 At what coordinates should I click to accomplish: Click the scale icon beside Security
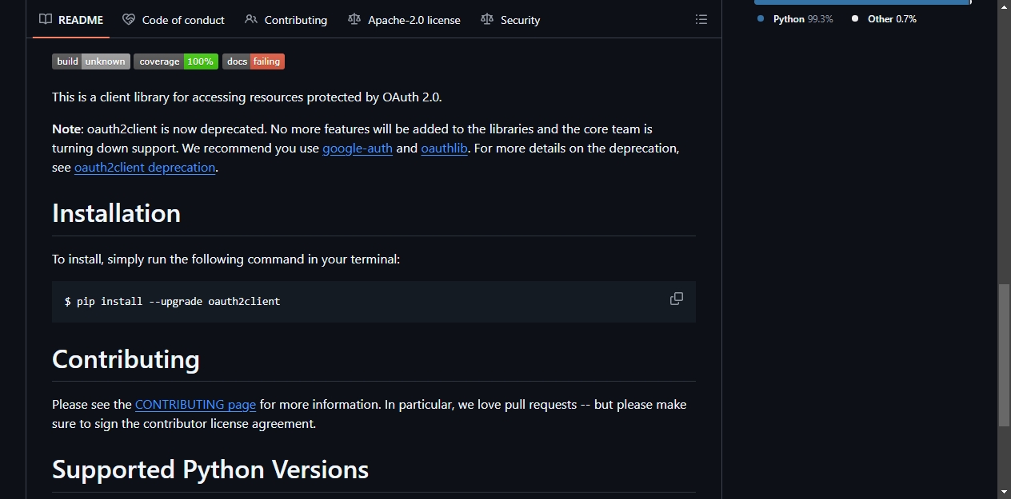tap(487, 19)
